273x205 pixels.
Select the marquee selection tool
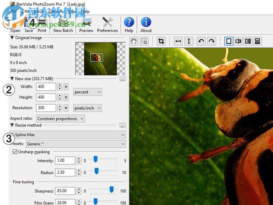click(144, 41)
